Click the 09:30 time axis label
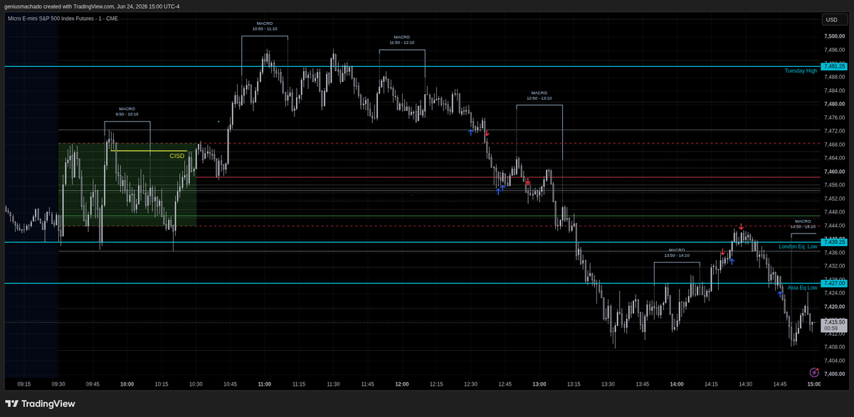The height and width of the screenshot is (417, 854). tap(58, 384)
